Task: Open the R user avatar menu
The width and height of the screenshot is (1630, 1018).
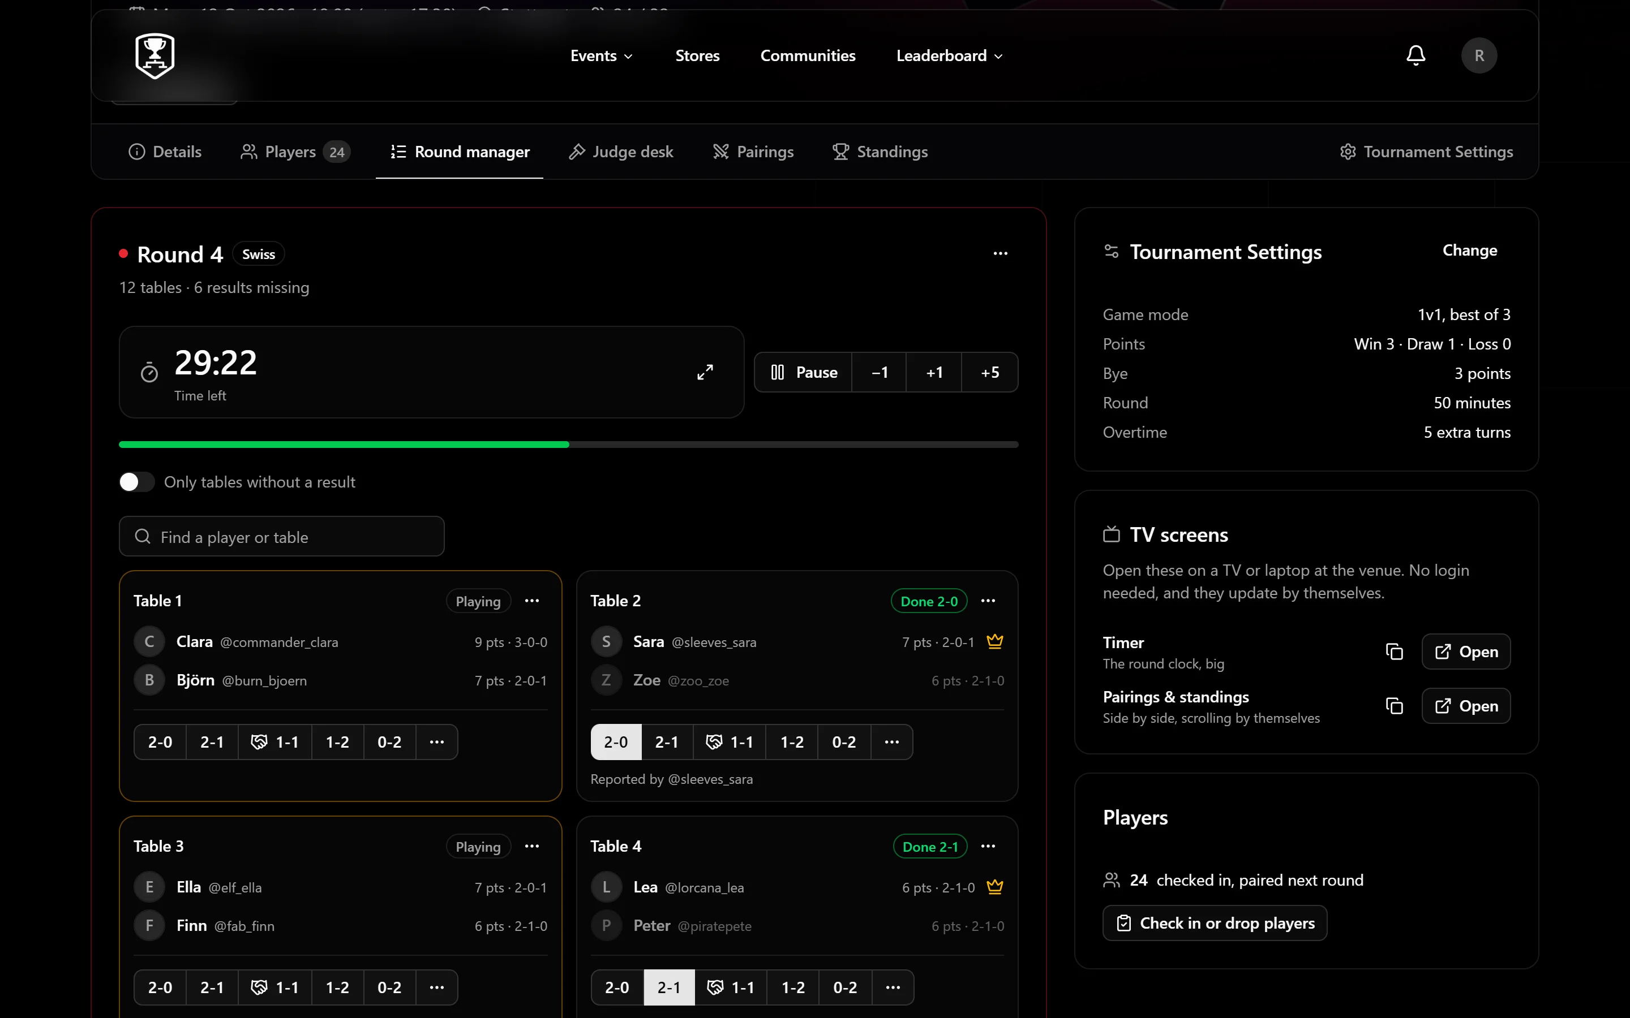Action: pos(1478,55)
